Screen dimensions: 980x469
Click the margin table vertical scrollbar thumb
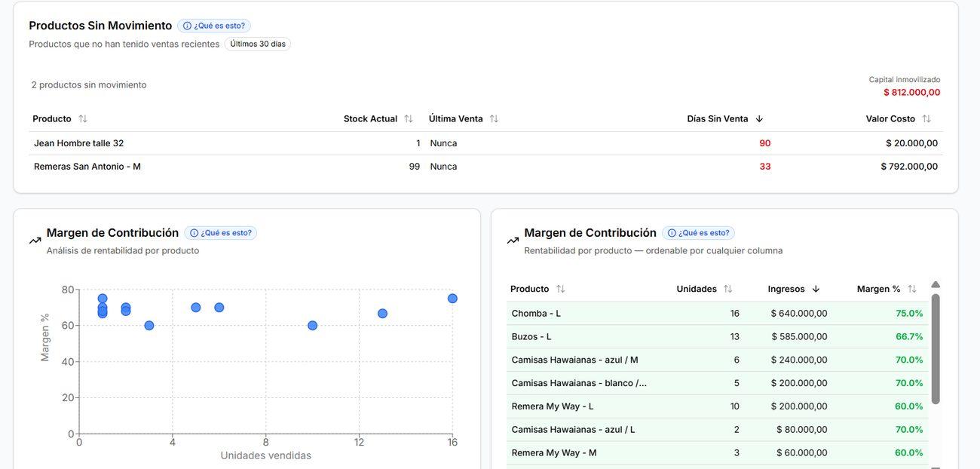pyautogui.click(x=936, y=348)
